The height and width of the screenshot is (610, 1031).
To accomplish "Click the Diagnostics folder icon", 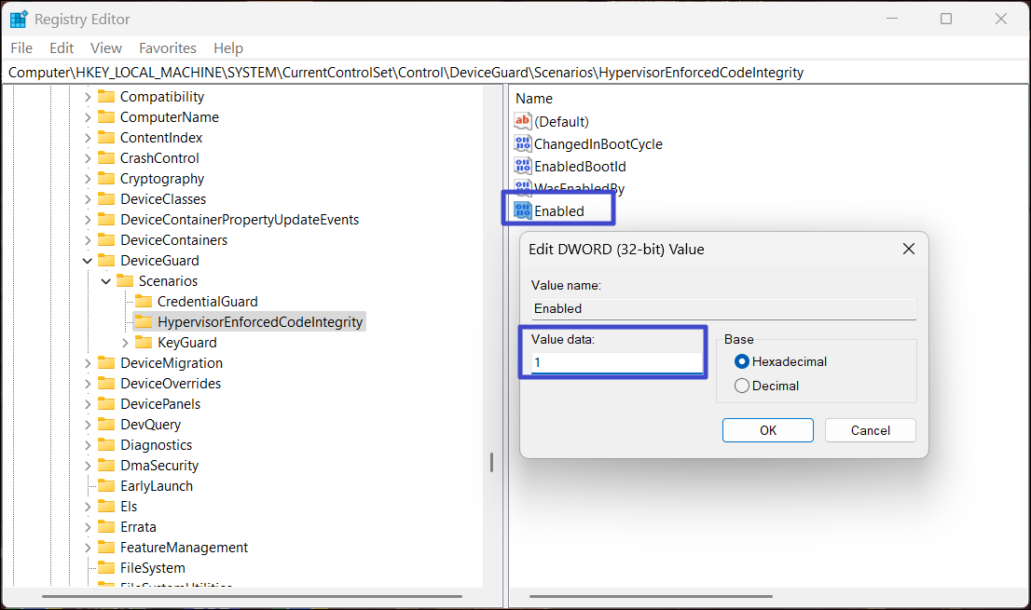I will click(106, 444).
